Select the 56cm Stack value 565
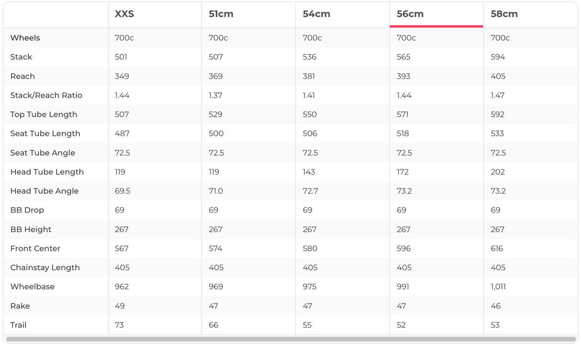The height and width of the screenshot is (345, 581). pyautogui.click(x=403, y=57)
